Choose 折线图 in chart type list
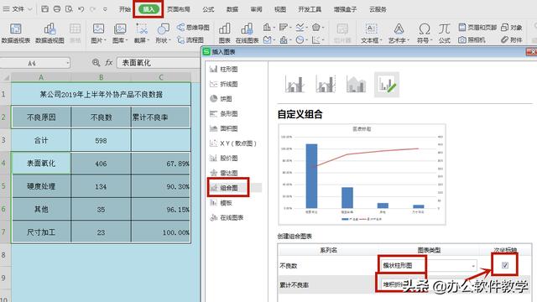Image resolution: width=537 pixels, height=302 pixels. (224, 84)
